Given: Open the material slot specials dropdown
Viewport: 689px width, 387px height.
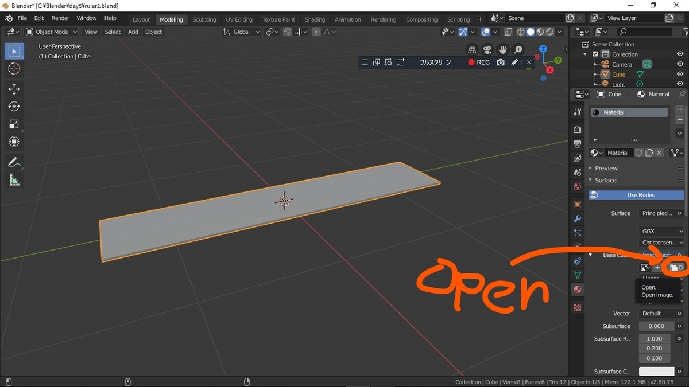Looking at the screenshot, I should point(680,133).
